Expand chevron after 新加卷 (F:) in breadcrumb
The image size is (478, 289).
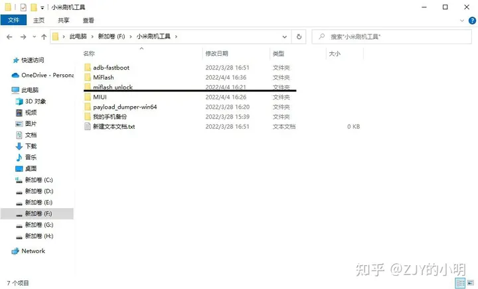131,36
